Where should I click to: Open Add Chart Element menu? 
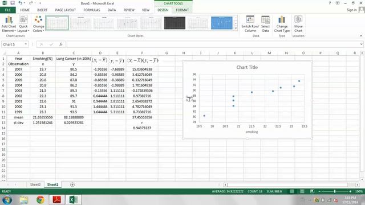pos(9,24)
